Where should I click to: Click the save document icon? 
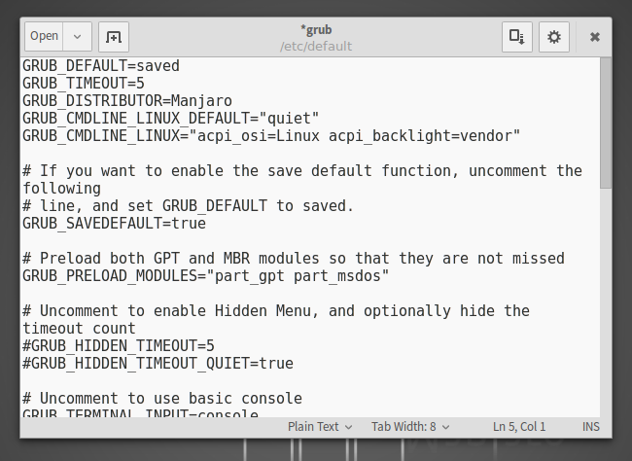tap(516, 37)
